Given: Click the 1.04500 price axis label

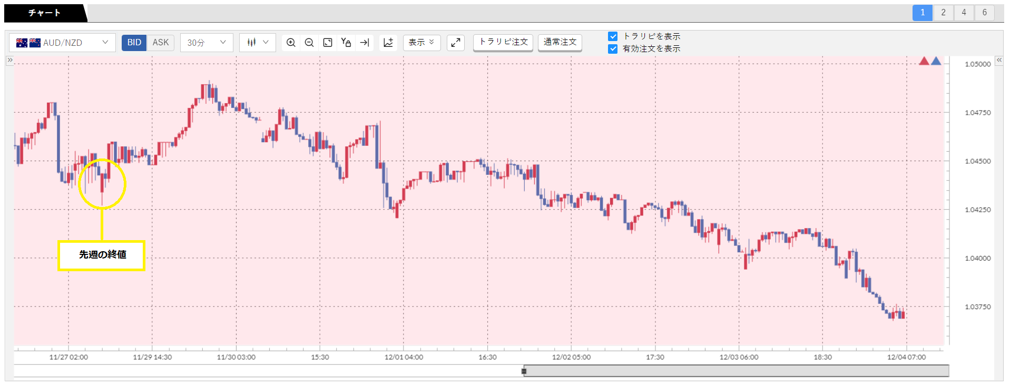Looking at the screenshot, I should [x=978, y=161].
